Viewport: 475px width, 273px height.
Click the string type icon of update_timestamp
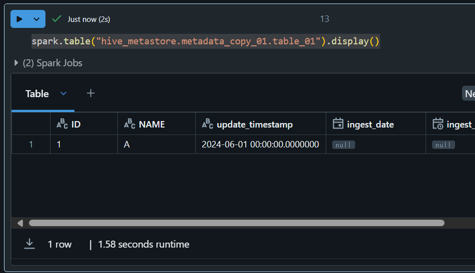pyautogui.click(x=207, y=124)
